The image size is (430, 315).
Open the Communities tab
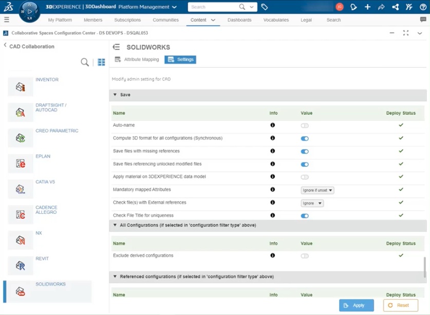(x=165, y=20)
